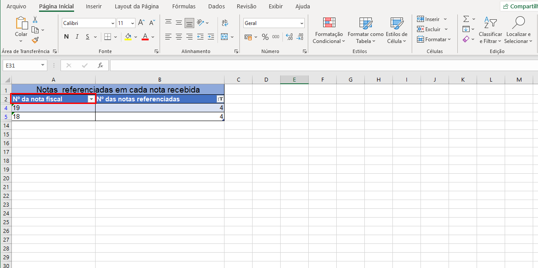Screen dimensions: 538x268
Task: Click the Fill down icon
Action: tap(466, 29)
